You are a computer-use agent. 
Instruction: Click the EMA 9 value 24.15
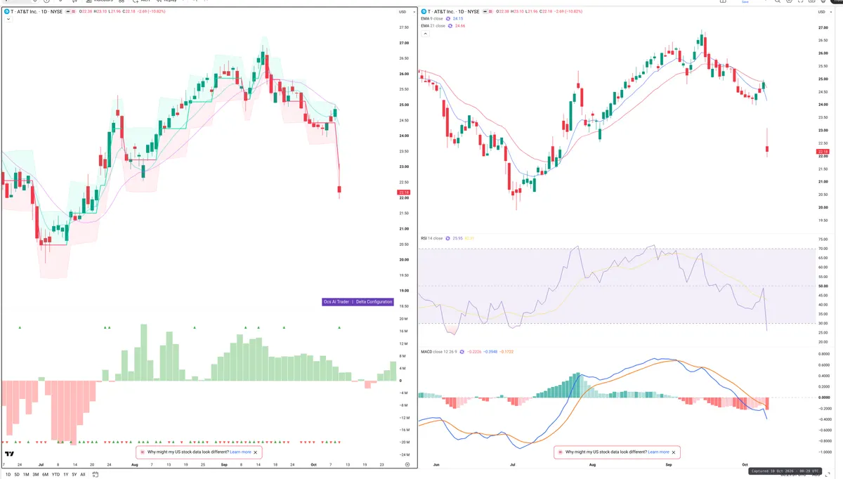tap(458, 18)
